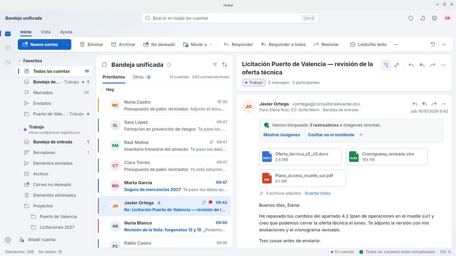Open Bandeja de entrada under Trabajo
The image size is (456, 256).
[54, 142]
